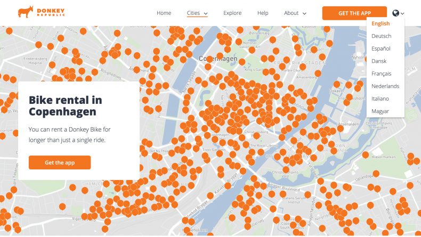The height and width of the screenshot is (237, 421).
Task: Click the Royal Library map label
Action: (x=264, y=145)
